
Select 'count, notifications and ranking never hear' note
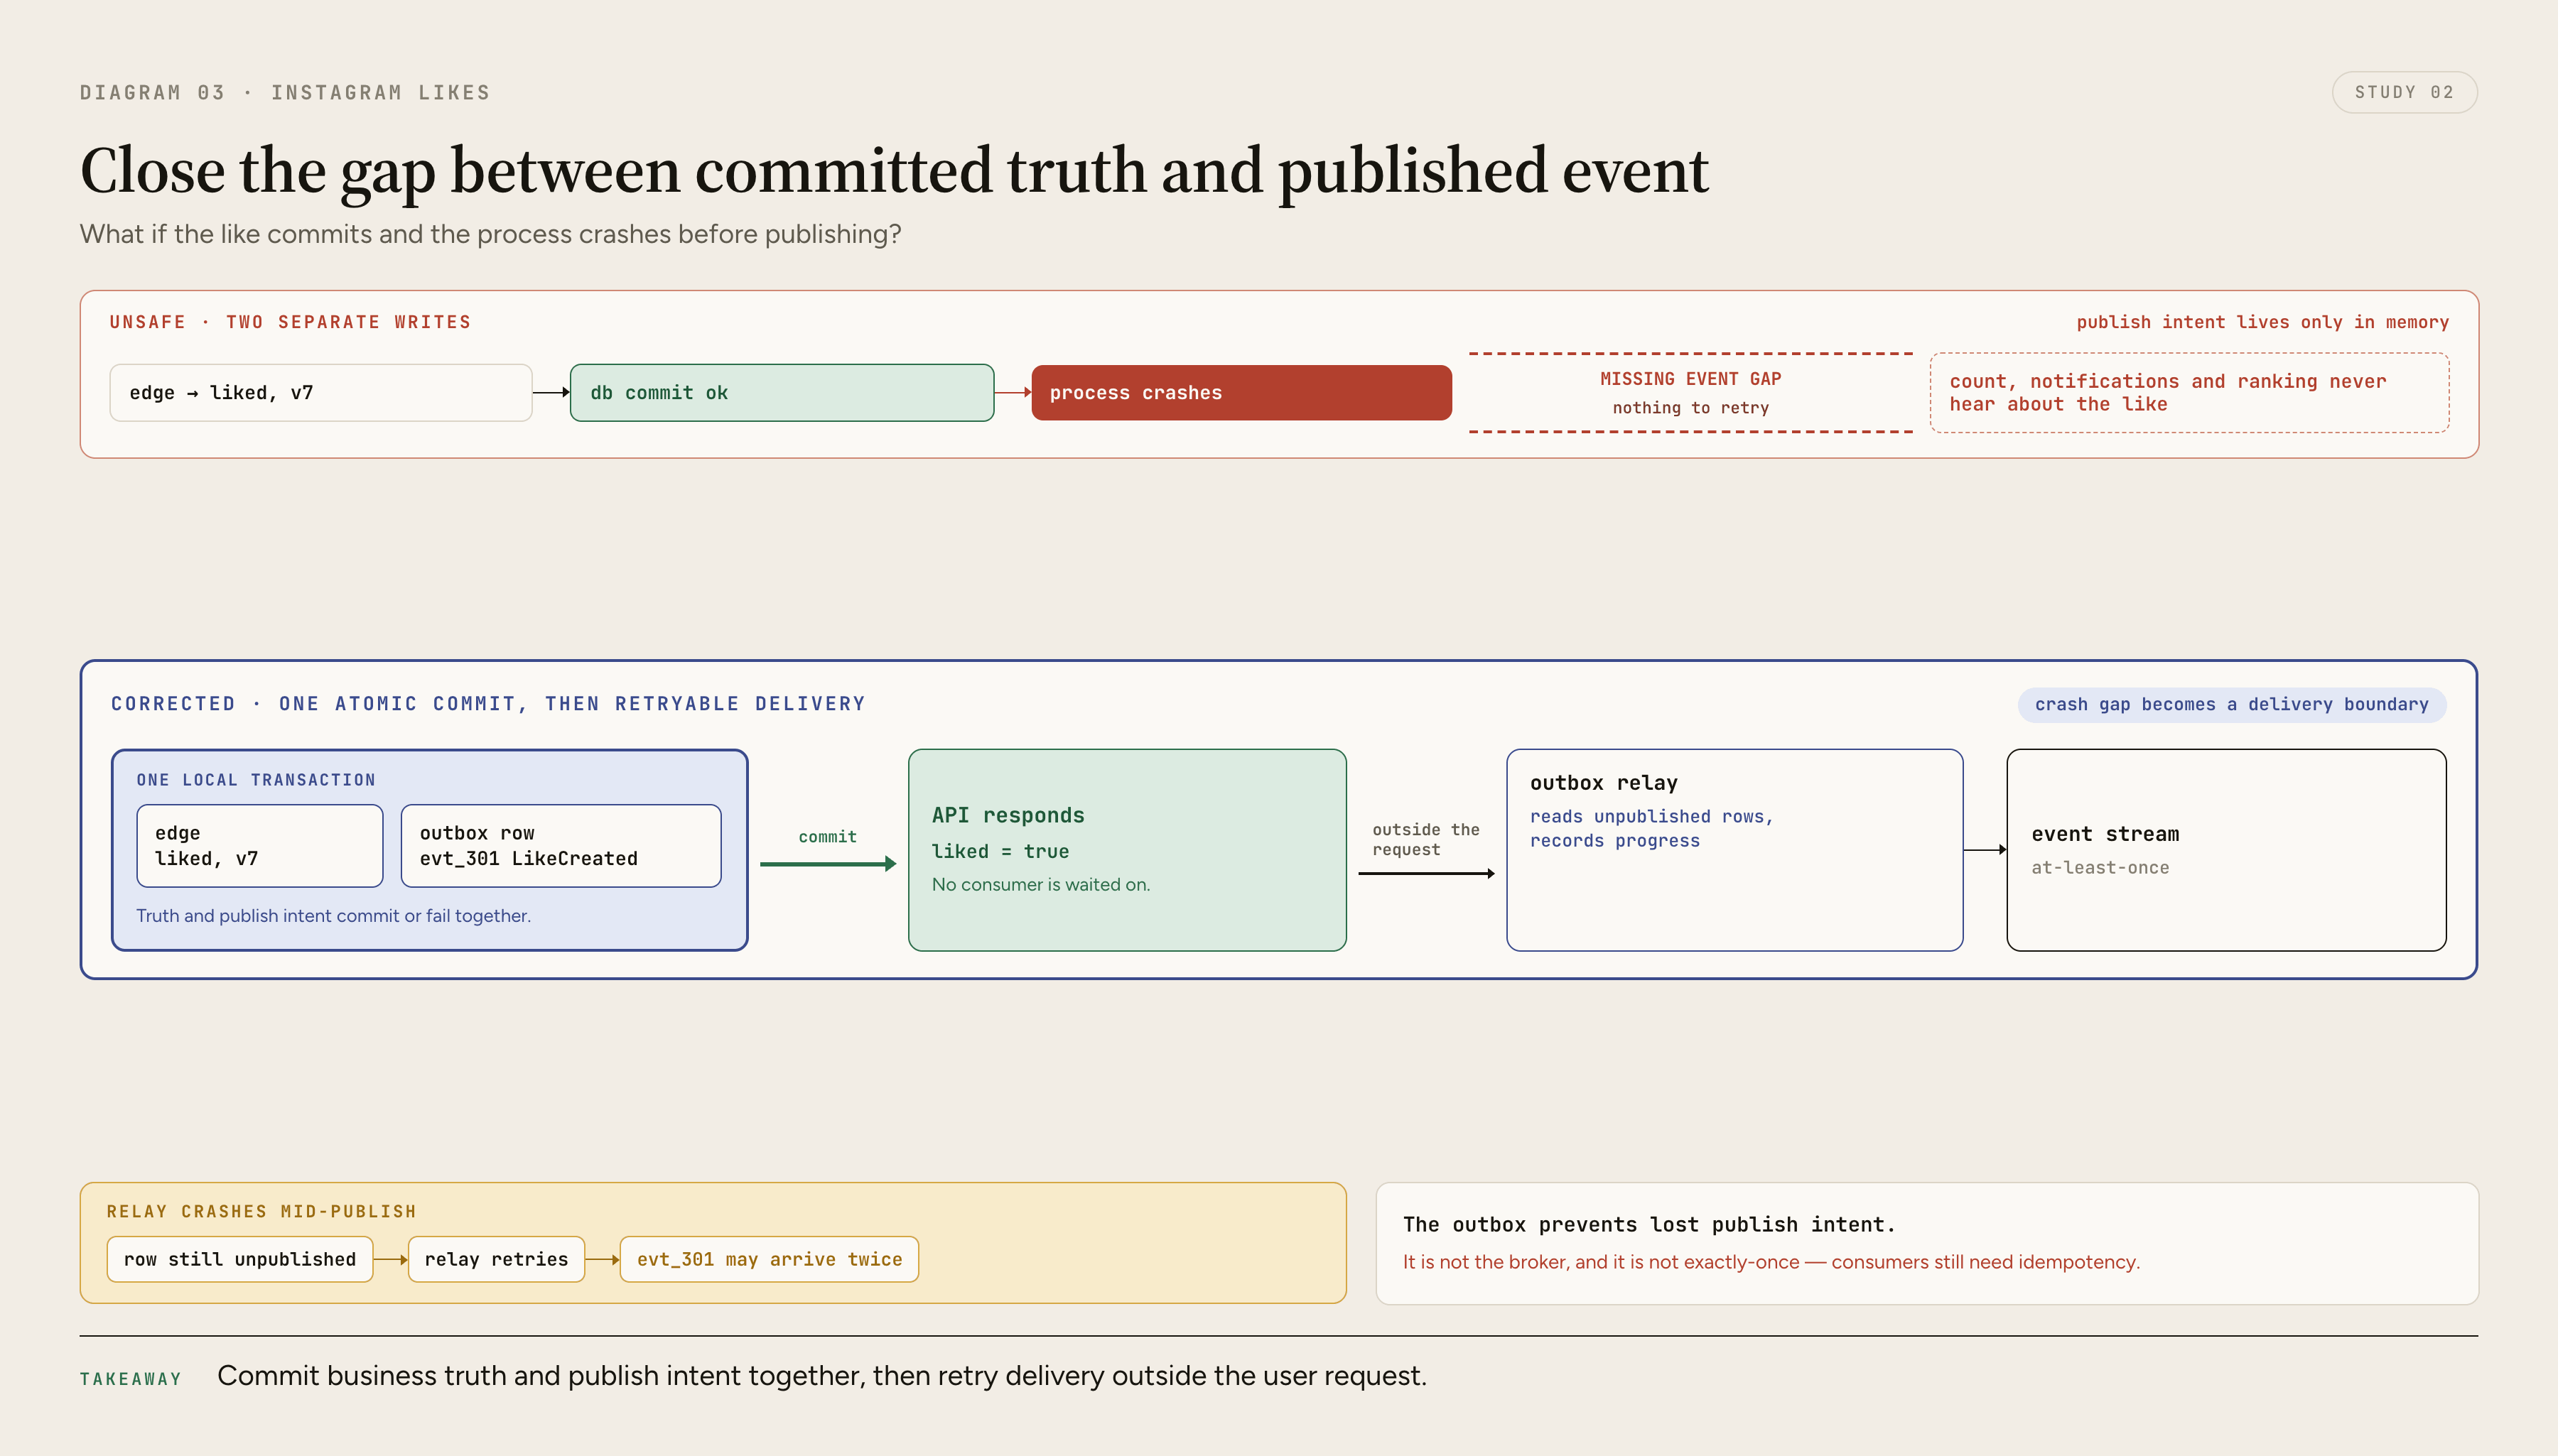pos(2189,393)
